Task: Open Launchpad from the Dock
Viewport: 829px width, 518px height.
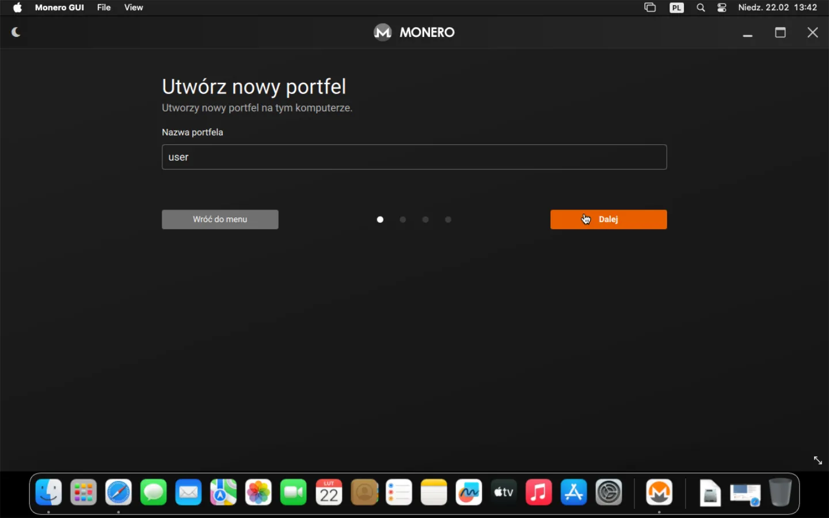Action: click(x=83, y=493)
